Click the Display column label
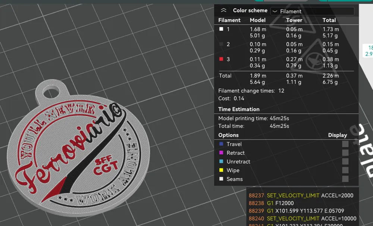The image size is (373, 226). pos(338,135)
